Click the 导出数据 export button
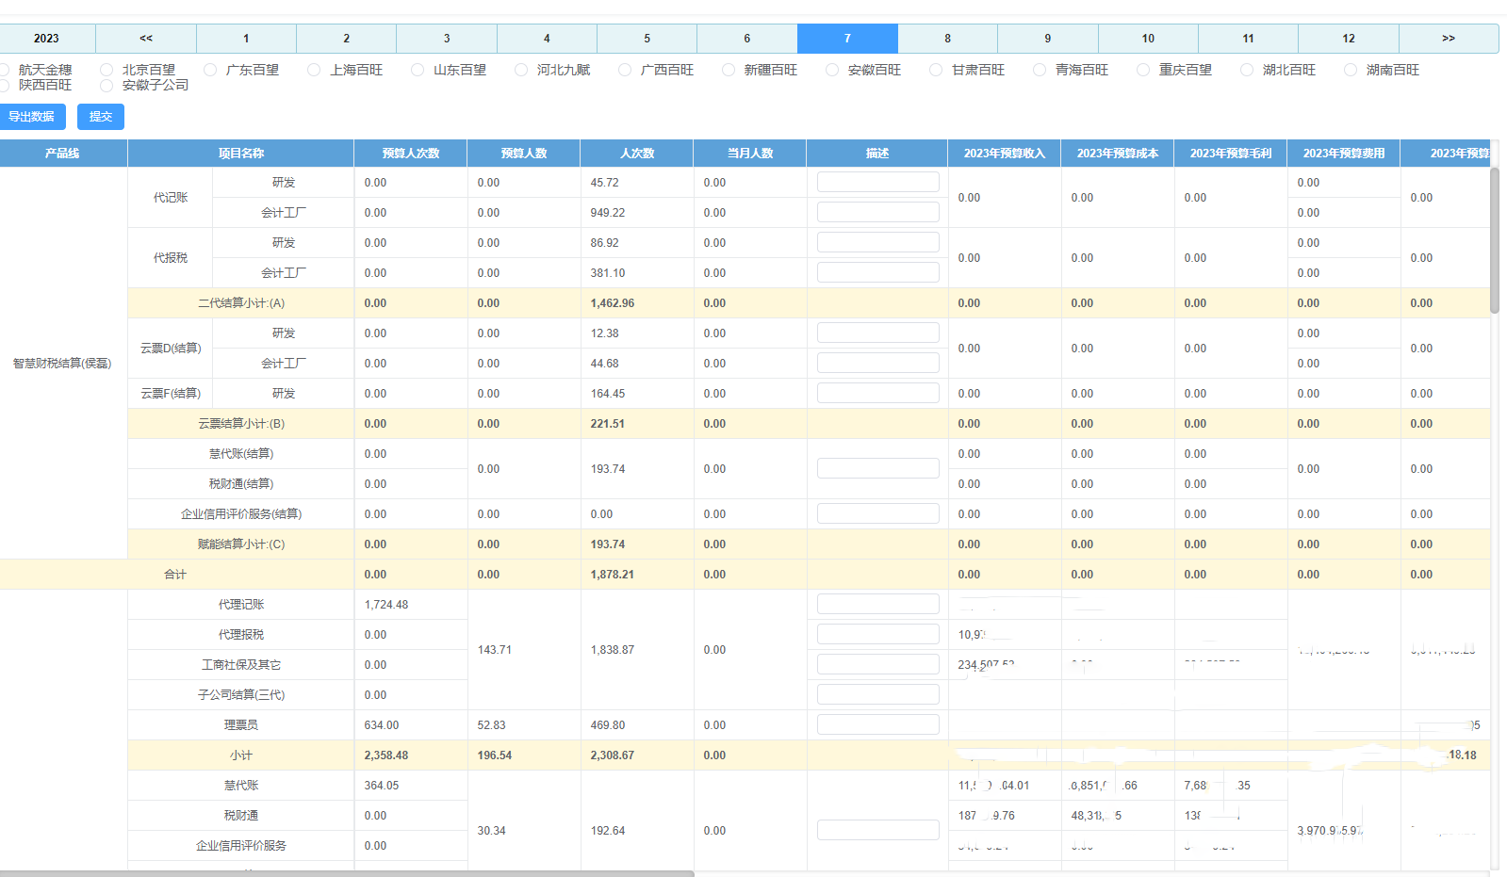1507x877 pixels. (x=32, y=117)
